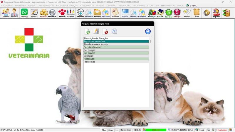This screenshot has width=235, height=132.
Task: Click the situação list scrollbar thumb
Action: coord(150,41)
